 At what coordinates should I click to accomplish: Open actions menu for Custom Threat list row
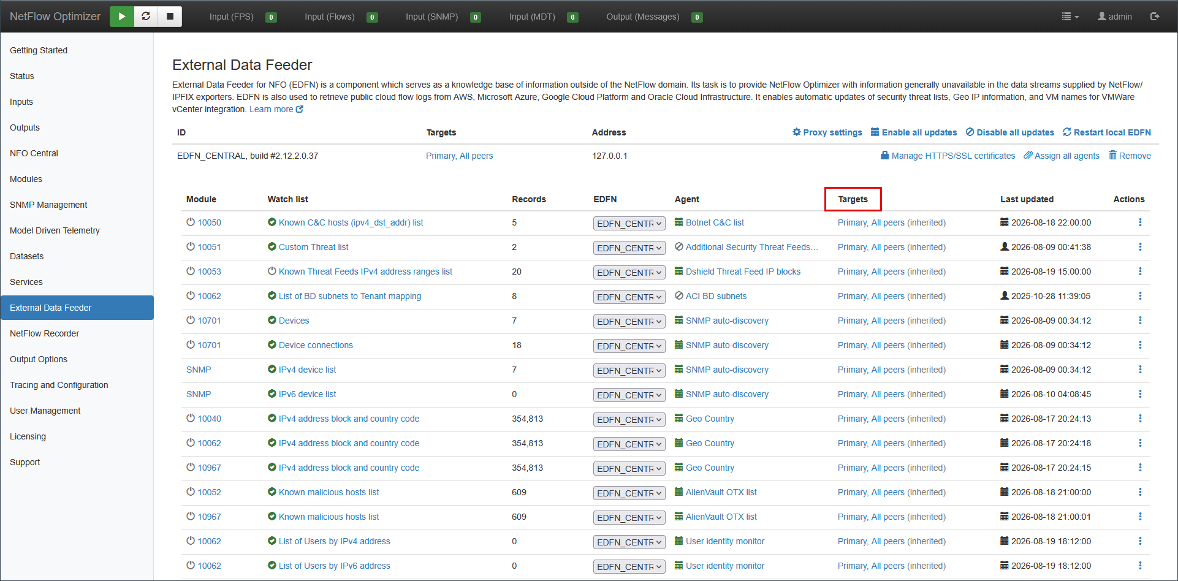pyautogui.click(x=1140, y=247)
